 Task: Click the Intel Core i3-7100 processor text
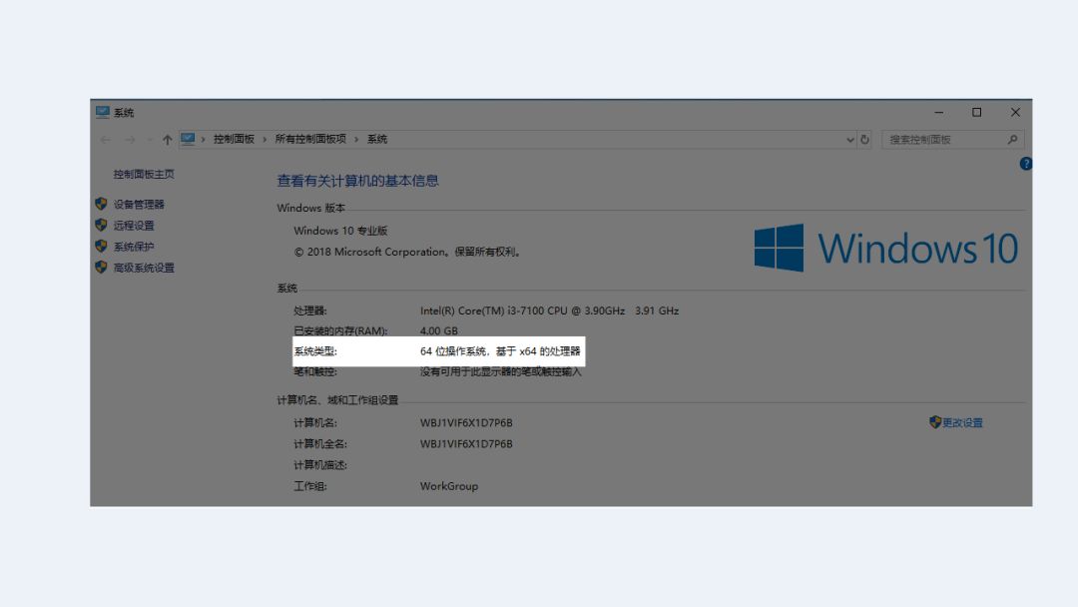[x=549, y=310]
